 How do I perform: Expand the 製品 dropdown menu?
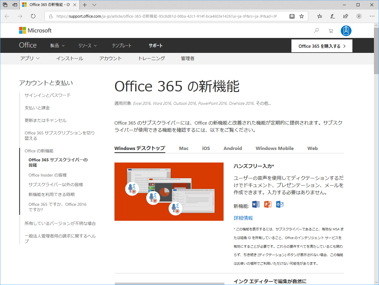pyautogui.click(x=57, y=45)
